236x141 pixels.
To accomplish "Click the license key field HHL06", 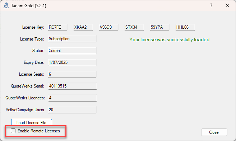I will (x=185, y=27).
